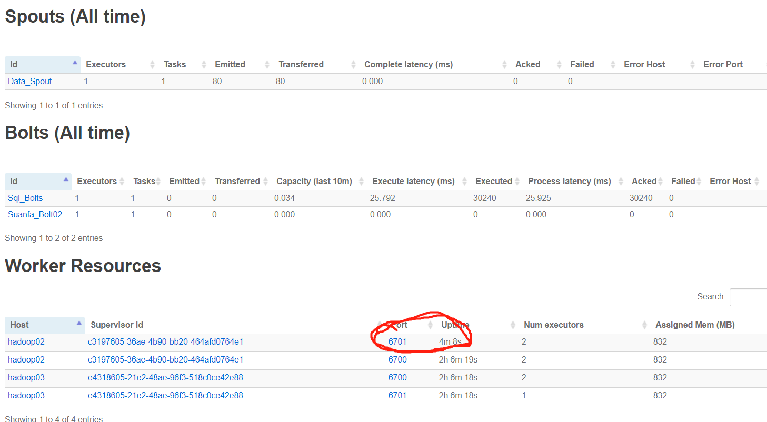Image resolution: width=767 pixels, height=422 pixels.
Task: Sort Worker Resources by Host column
Action: pyautogui.click(x=45, y=325)
